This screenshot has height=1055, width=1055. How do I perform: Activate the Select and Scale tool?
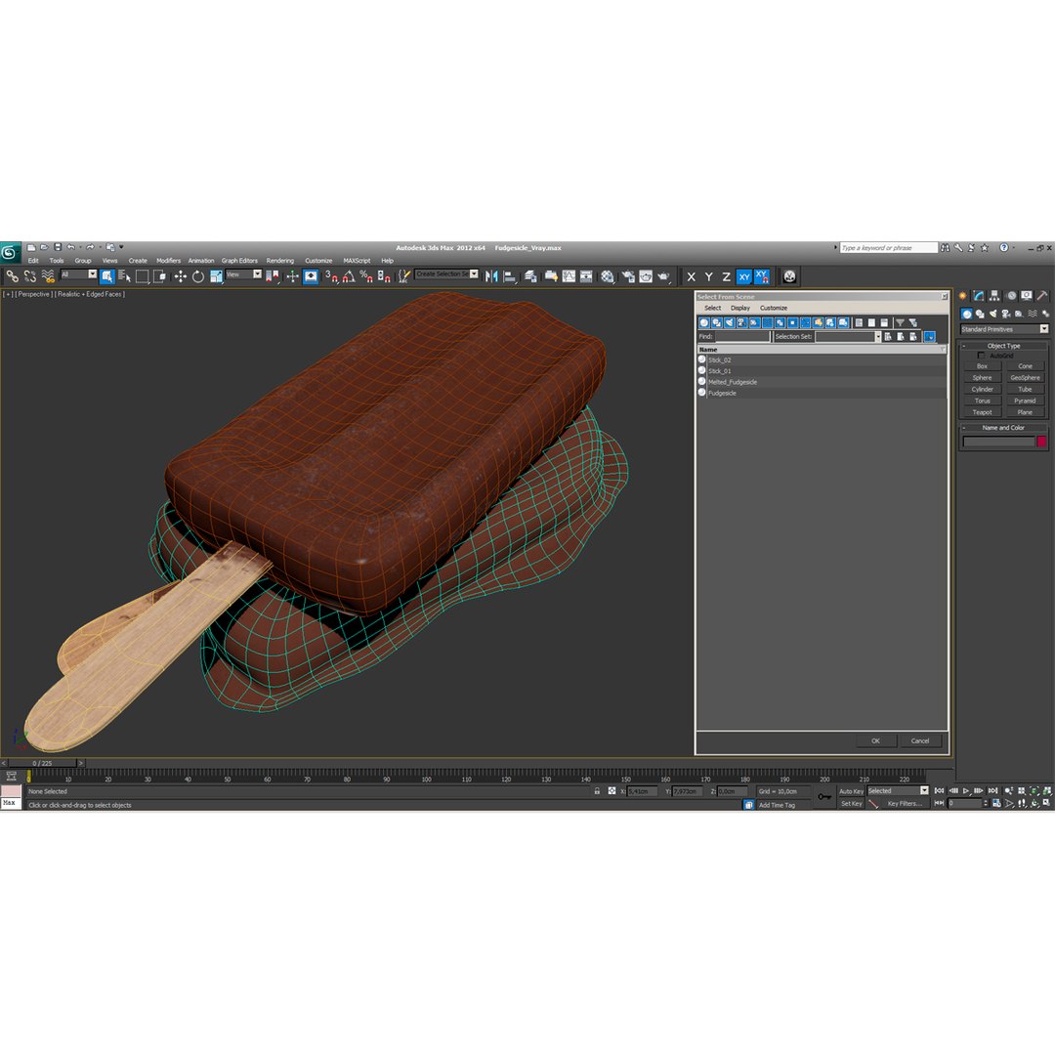(216, 275)
